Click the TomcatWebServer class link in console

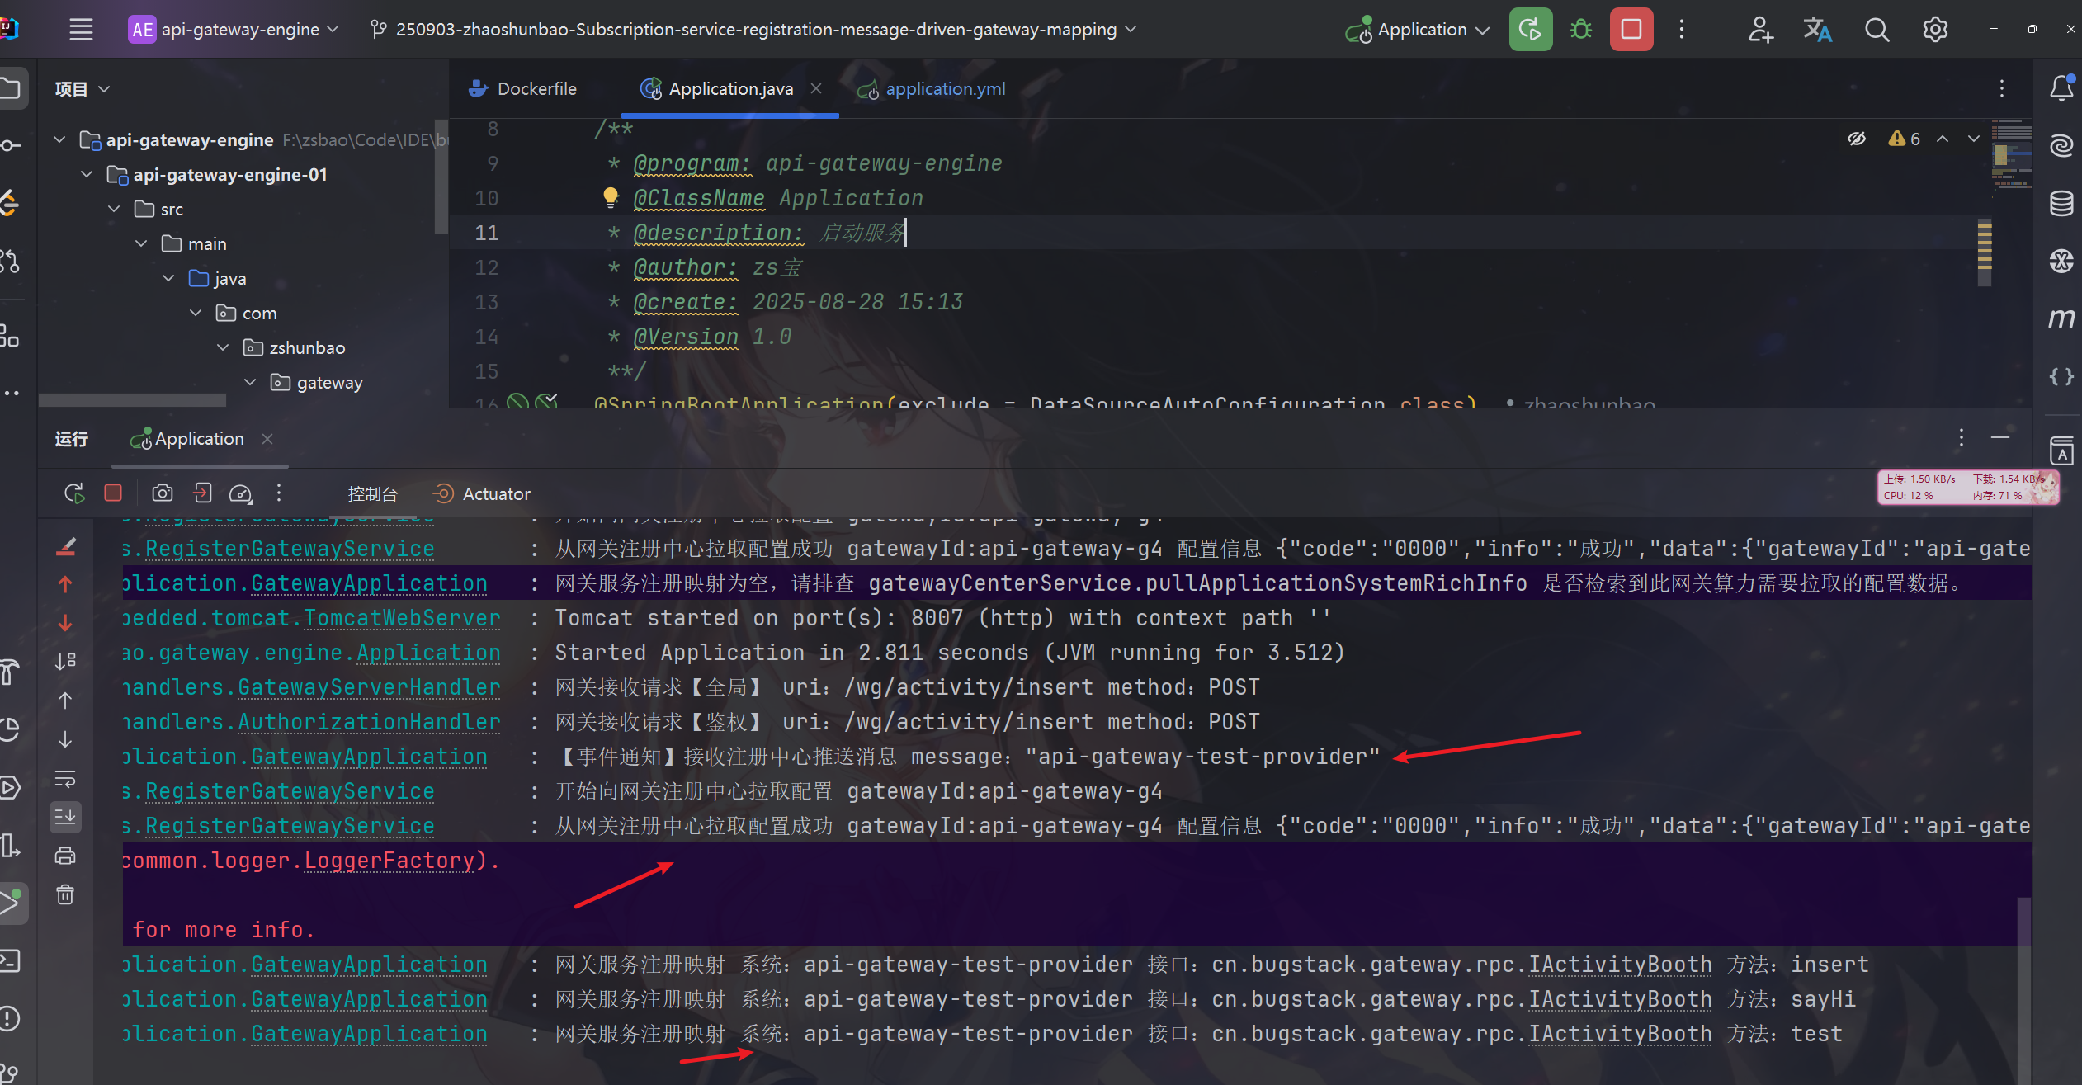(402, 618)
